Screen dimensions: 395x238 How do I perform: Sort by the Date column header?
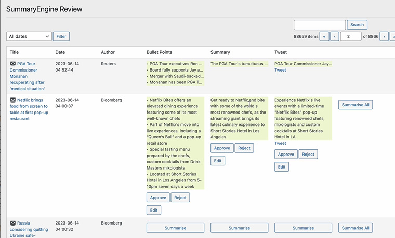pos(60,52)
